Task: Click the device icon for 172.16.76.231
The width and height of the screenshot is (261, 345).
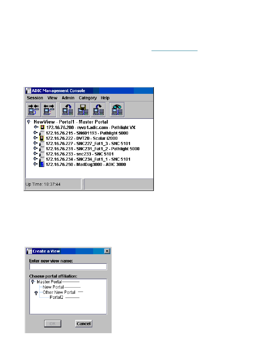Action: point(42,149)
